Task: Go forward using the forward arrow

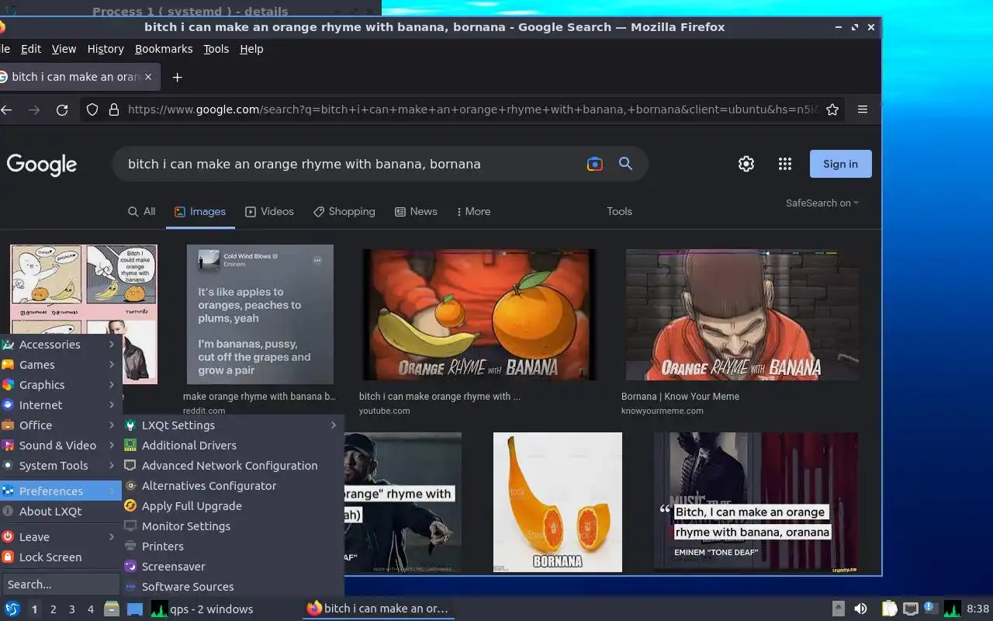Action: click(x=33, y=110)
